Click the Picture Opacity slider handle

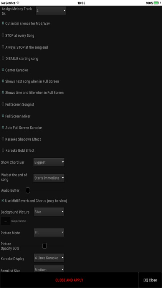coord(45,246)
